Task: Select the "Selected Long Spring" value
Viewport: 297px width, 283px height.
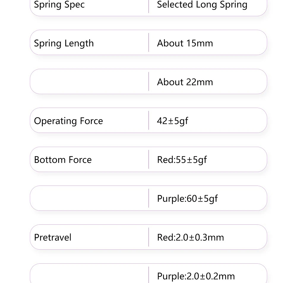Action: 202,5
